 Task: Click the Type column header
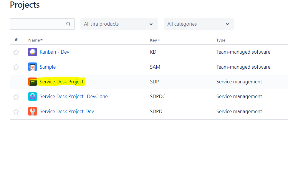tap(221, 40)
